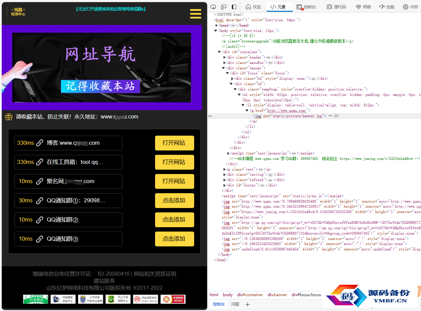
Task: Select div#container in the DOM breadcrumb
Action: (250, 295)
